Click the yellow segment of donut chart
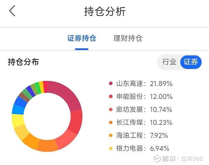The height and width of the screenshot is (165, 209). (x=17, y=120)
